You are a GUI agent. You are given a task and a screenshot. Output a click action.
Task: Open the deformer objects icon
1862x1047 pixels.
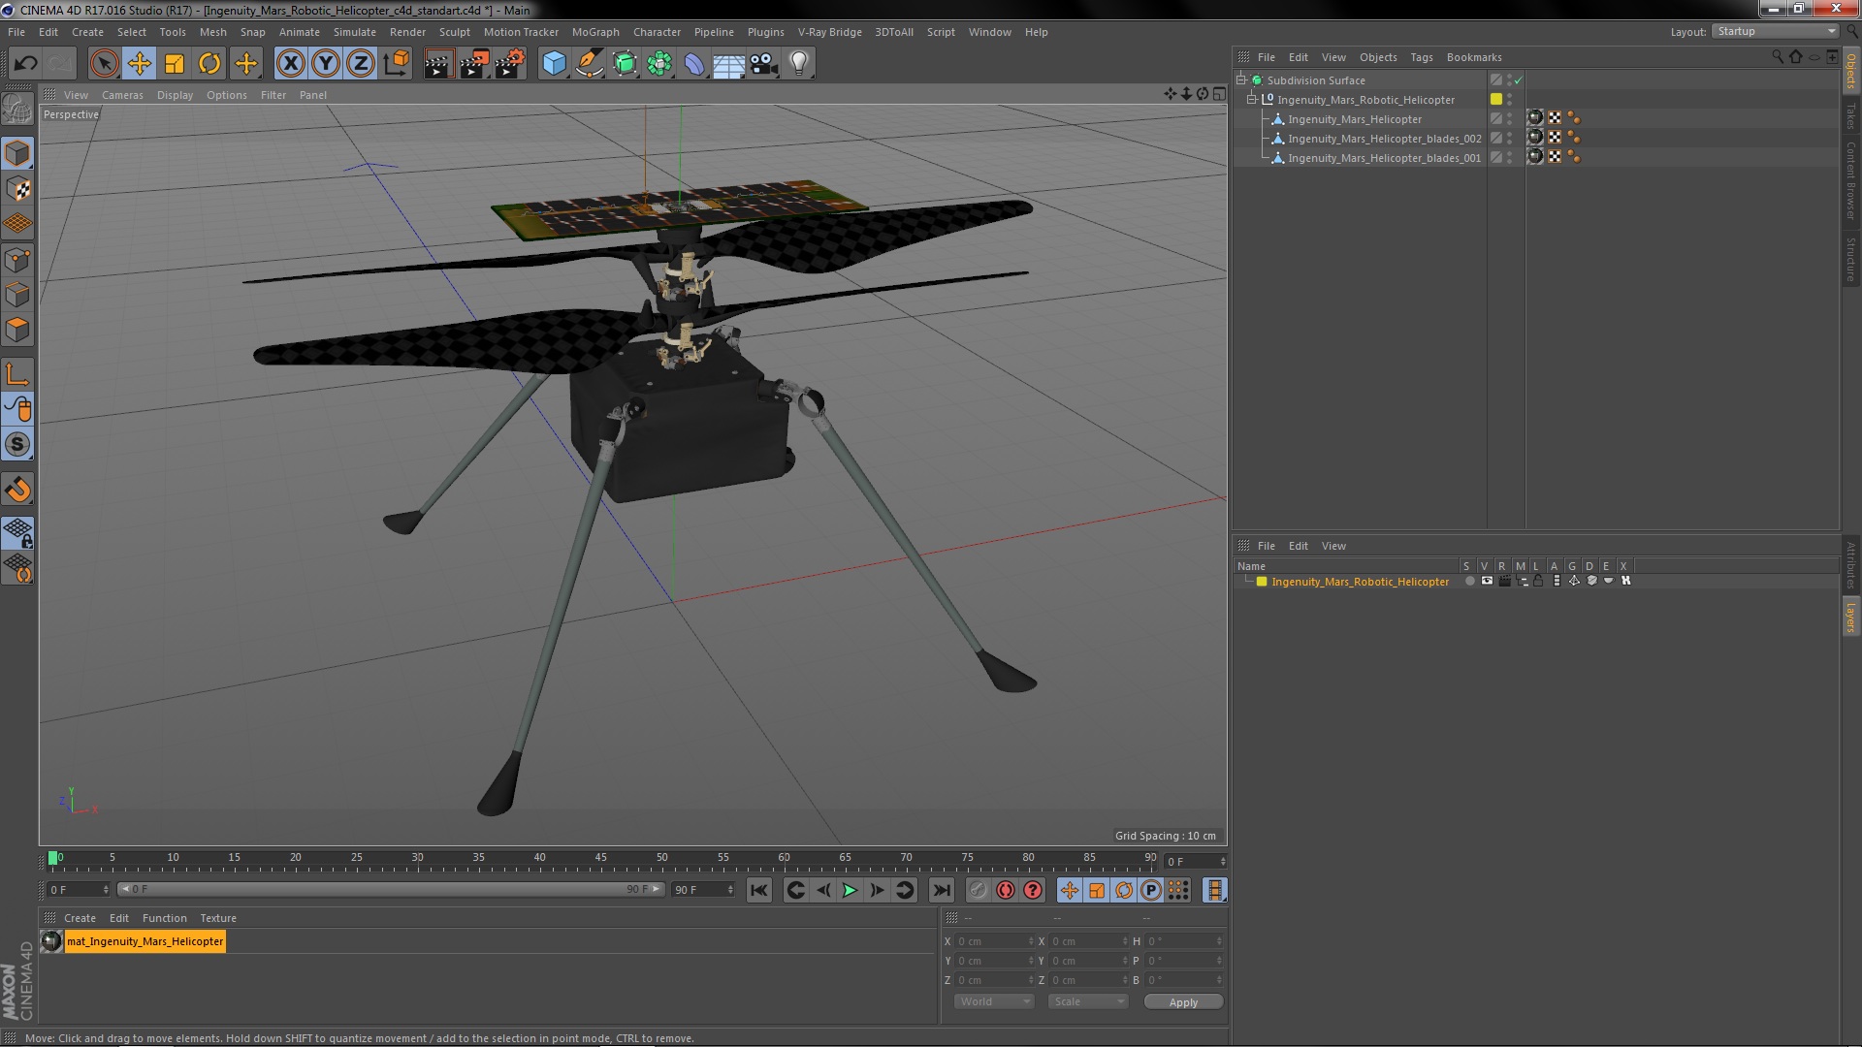(x=694, y=64)
